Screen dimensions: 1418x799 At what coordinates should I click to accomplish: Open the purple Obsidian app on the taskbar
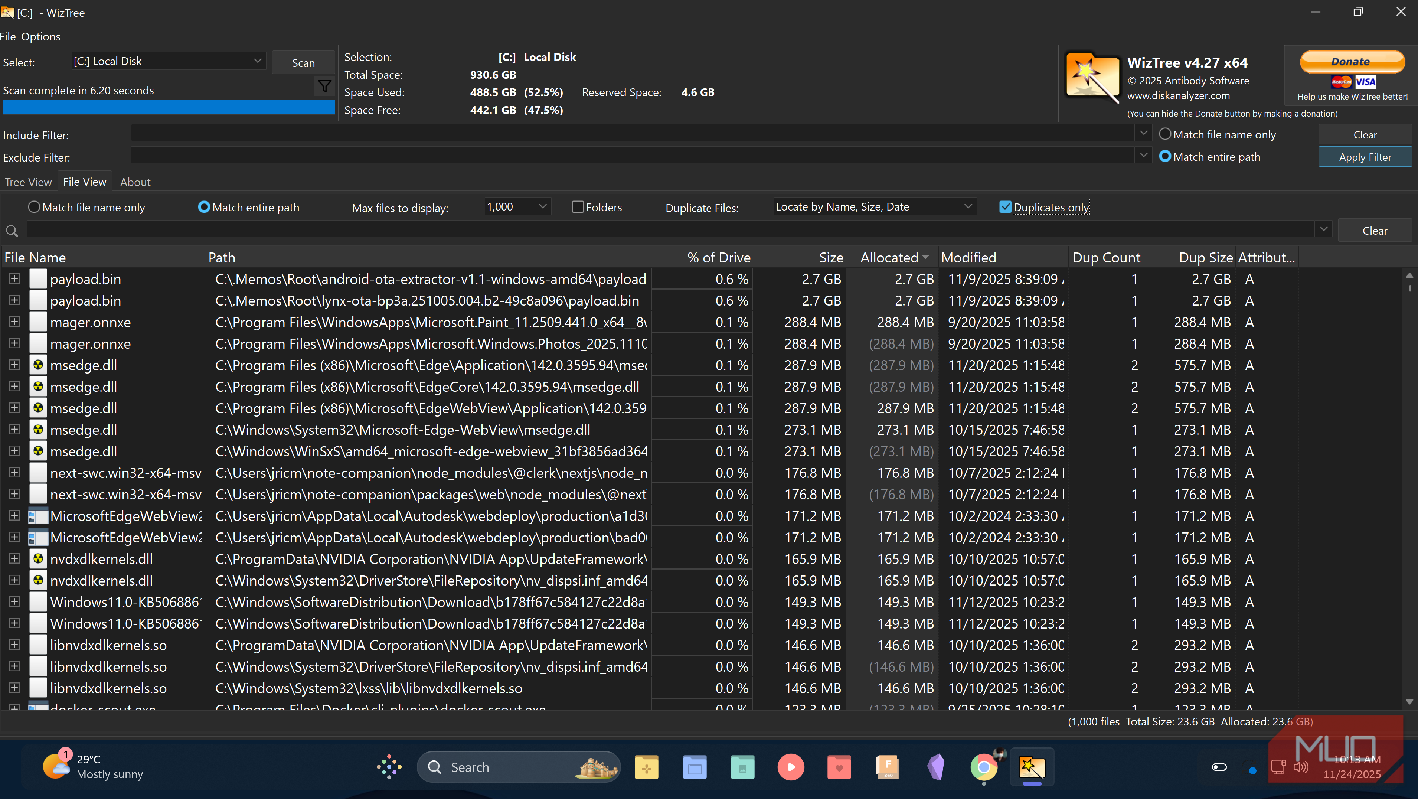[936, 767]
